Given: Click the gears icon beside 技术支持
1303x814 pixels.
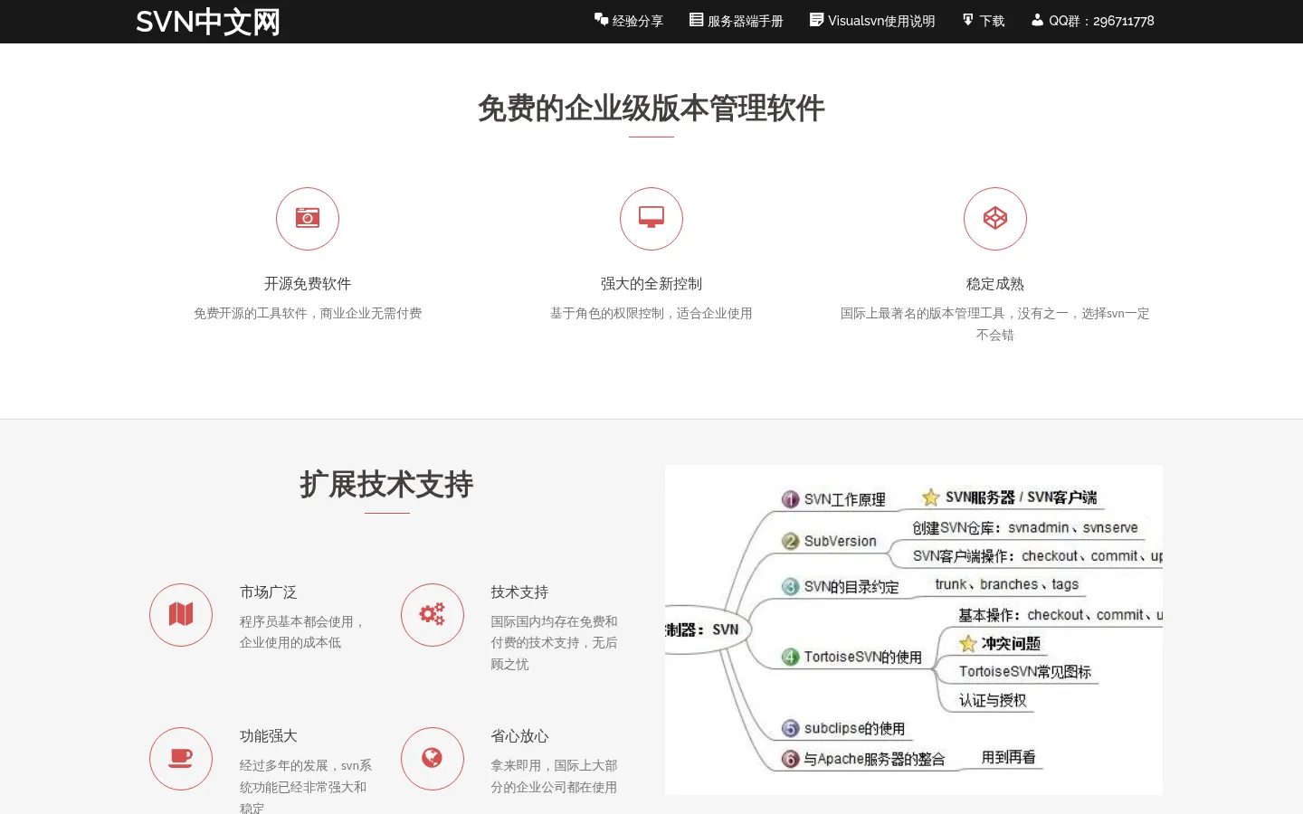Looking at the screenshot, I should click(433, 615).
